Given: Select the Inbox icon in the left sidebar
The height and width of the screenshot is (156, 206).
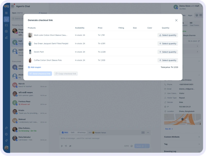Looking at the screenshot, I should click(x=6, y=19).
